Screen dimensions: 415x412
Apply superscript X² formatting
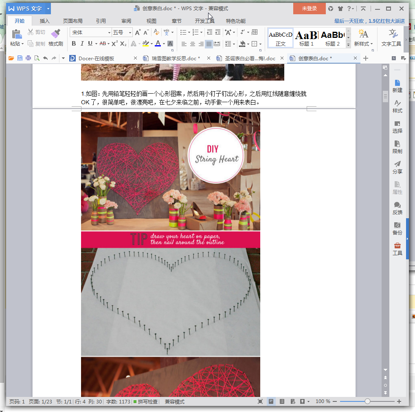pos(114,44)
